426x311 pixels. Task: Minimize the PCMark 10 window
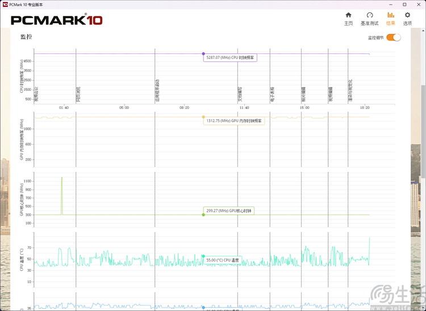(390, 5)
